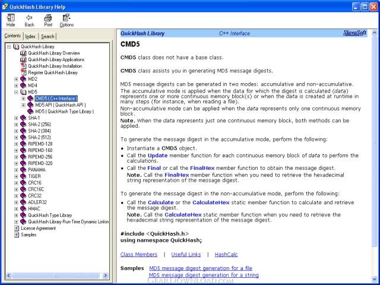Switch to the Contents tab
The image size is (380, 285).
[12, 36]
